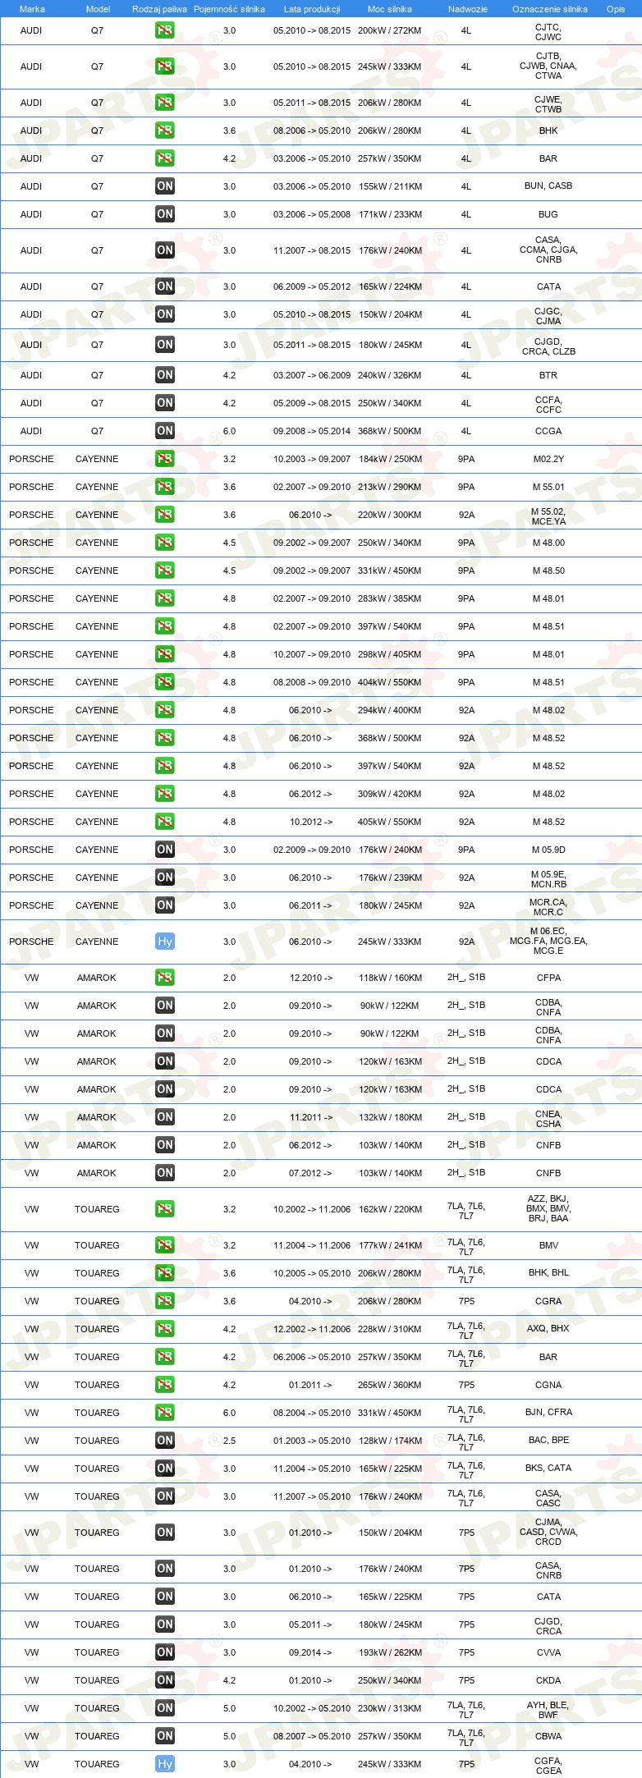Click power value 118kW / 160KM

point(390,978)
